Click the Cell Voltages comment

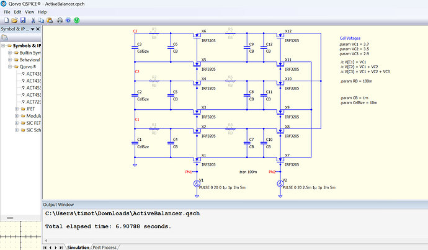(x=350, y=38)
